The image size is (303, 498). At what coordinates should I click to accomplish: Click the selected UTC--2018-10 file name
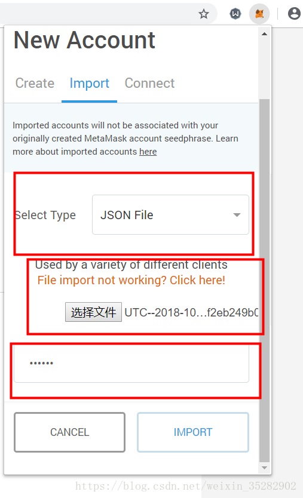[x=191, y=312]
